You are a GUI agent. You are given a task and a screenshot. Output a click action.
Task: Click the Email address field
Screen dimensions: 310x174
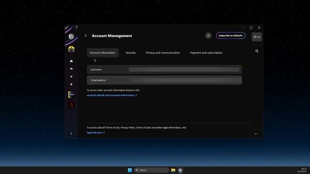[x=164, y=80]
